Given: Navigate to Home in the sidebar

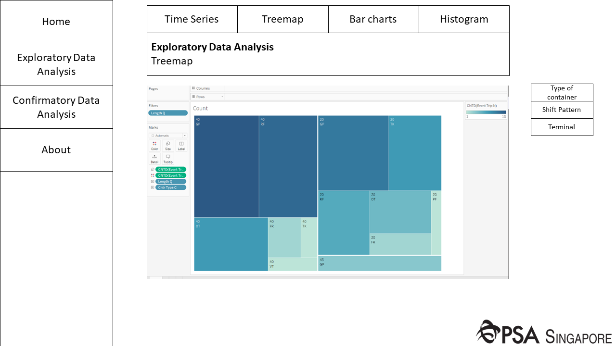Looking at the screenshot, I should coord(56,22).
